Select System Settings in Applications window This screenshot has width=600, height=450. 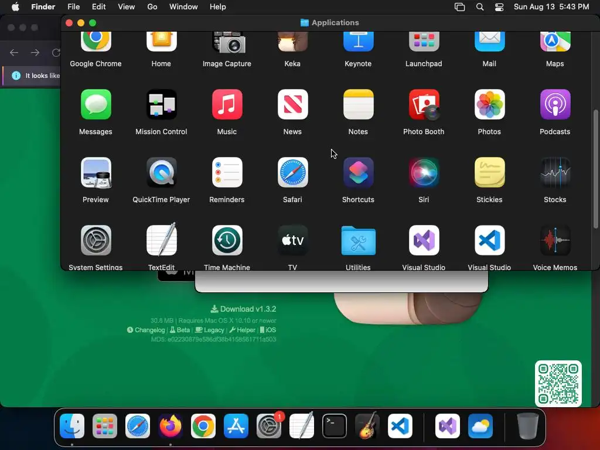point(96,240)
